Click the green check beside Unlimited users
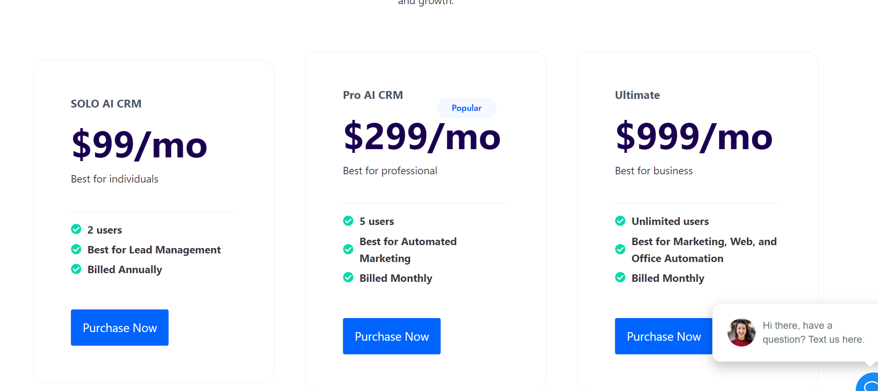878x391 pixels. coord(620,221)
